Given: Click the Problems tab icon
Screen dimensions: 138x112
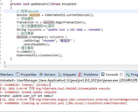Looking at the screenshot, I should tap(80, 74).
